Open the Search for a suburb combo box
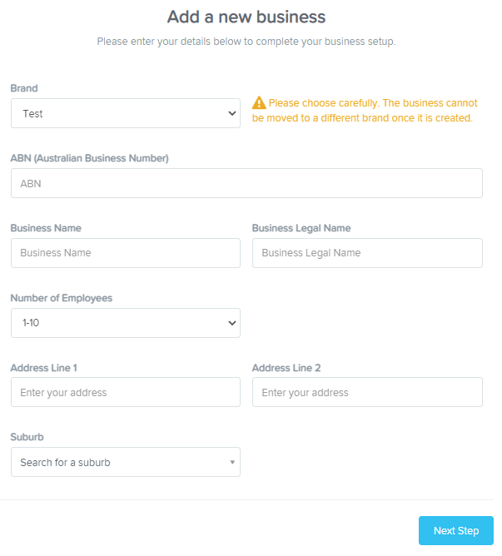Viewport: 502px width, 556px height. pos(126,462)
